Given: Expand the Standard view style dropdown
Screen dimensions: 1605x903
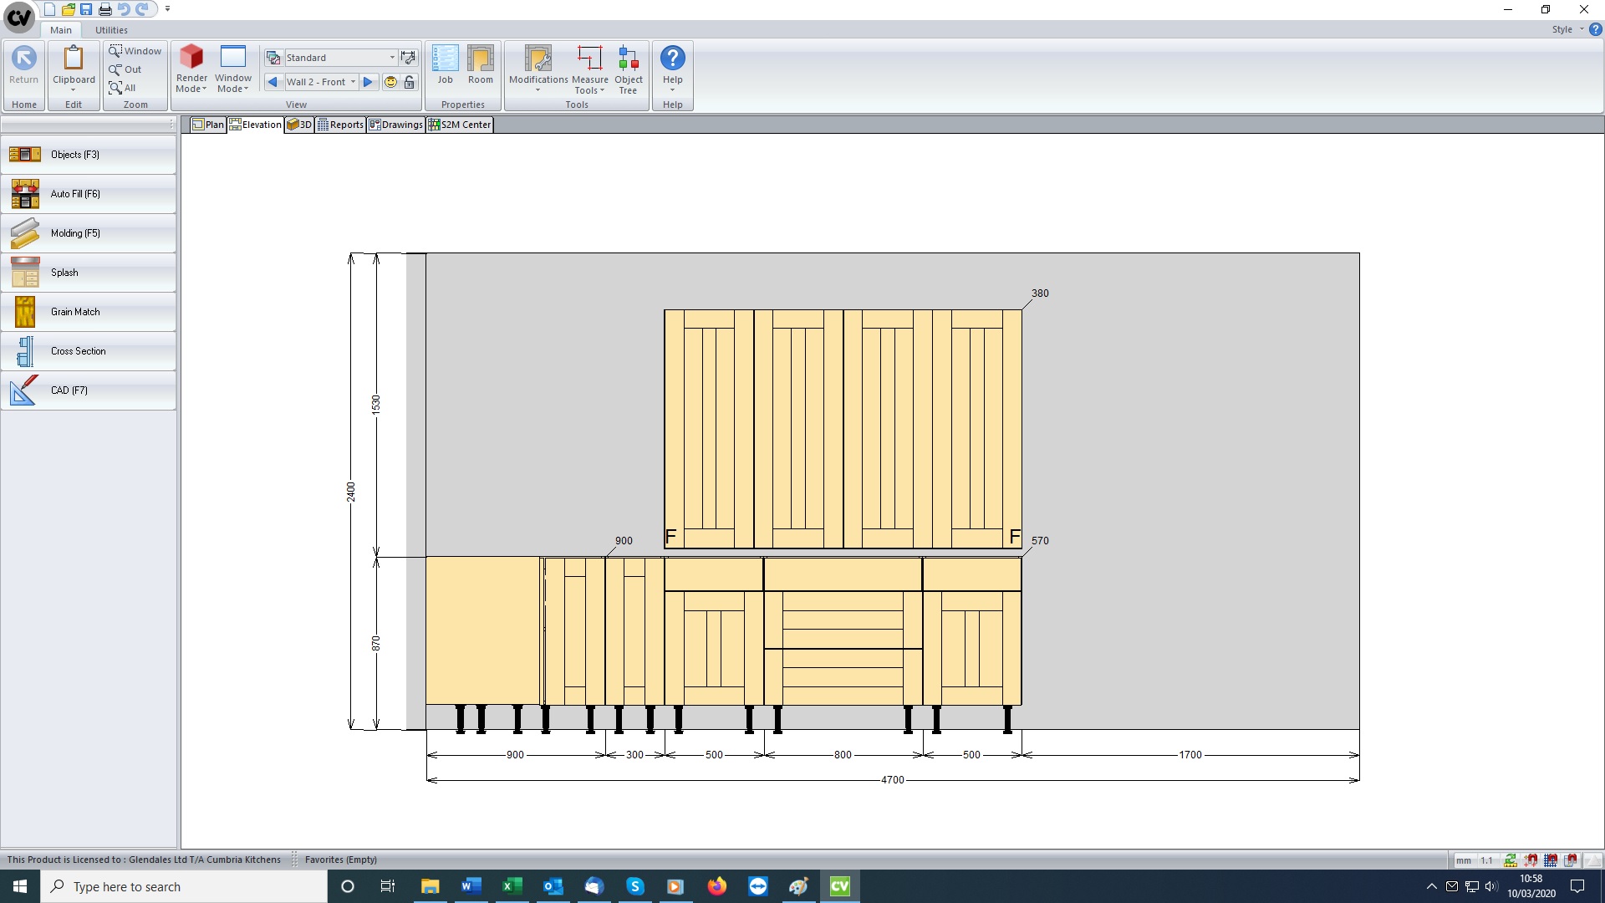Looking at the screenshot, I should click(392, 58).
